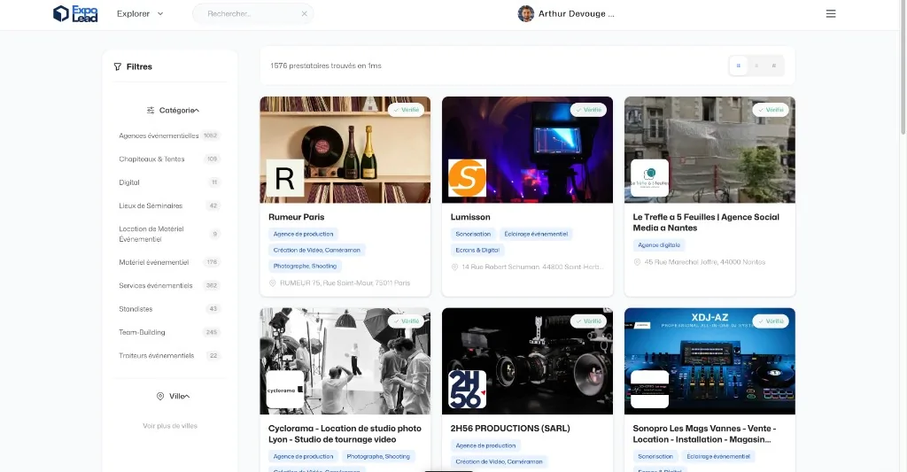
Task: Select the first grid view toggle
Action: [738, 66]
